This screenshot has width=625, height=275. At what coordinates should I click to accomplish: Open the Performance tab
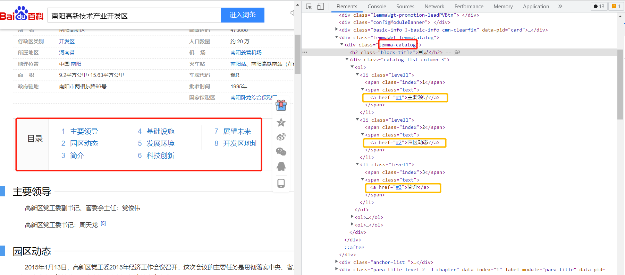[469, 6]
